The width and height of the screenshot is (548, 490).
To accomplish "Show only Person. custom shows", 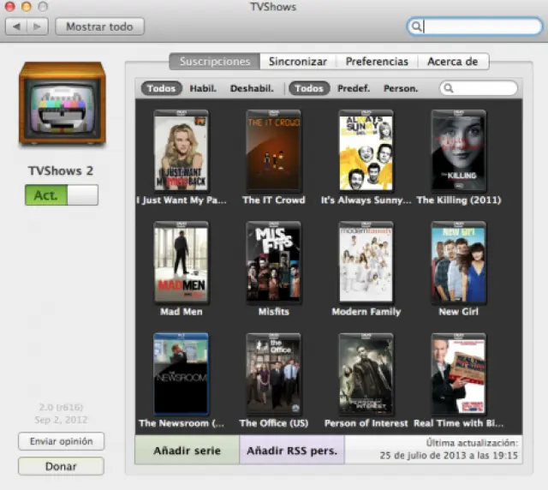I will coord(400,88).
